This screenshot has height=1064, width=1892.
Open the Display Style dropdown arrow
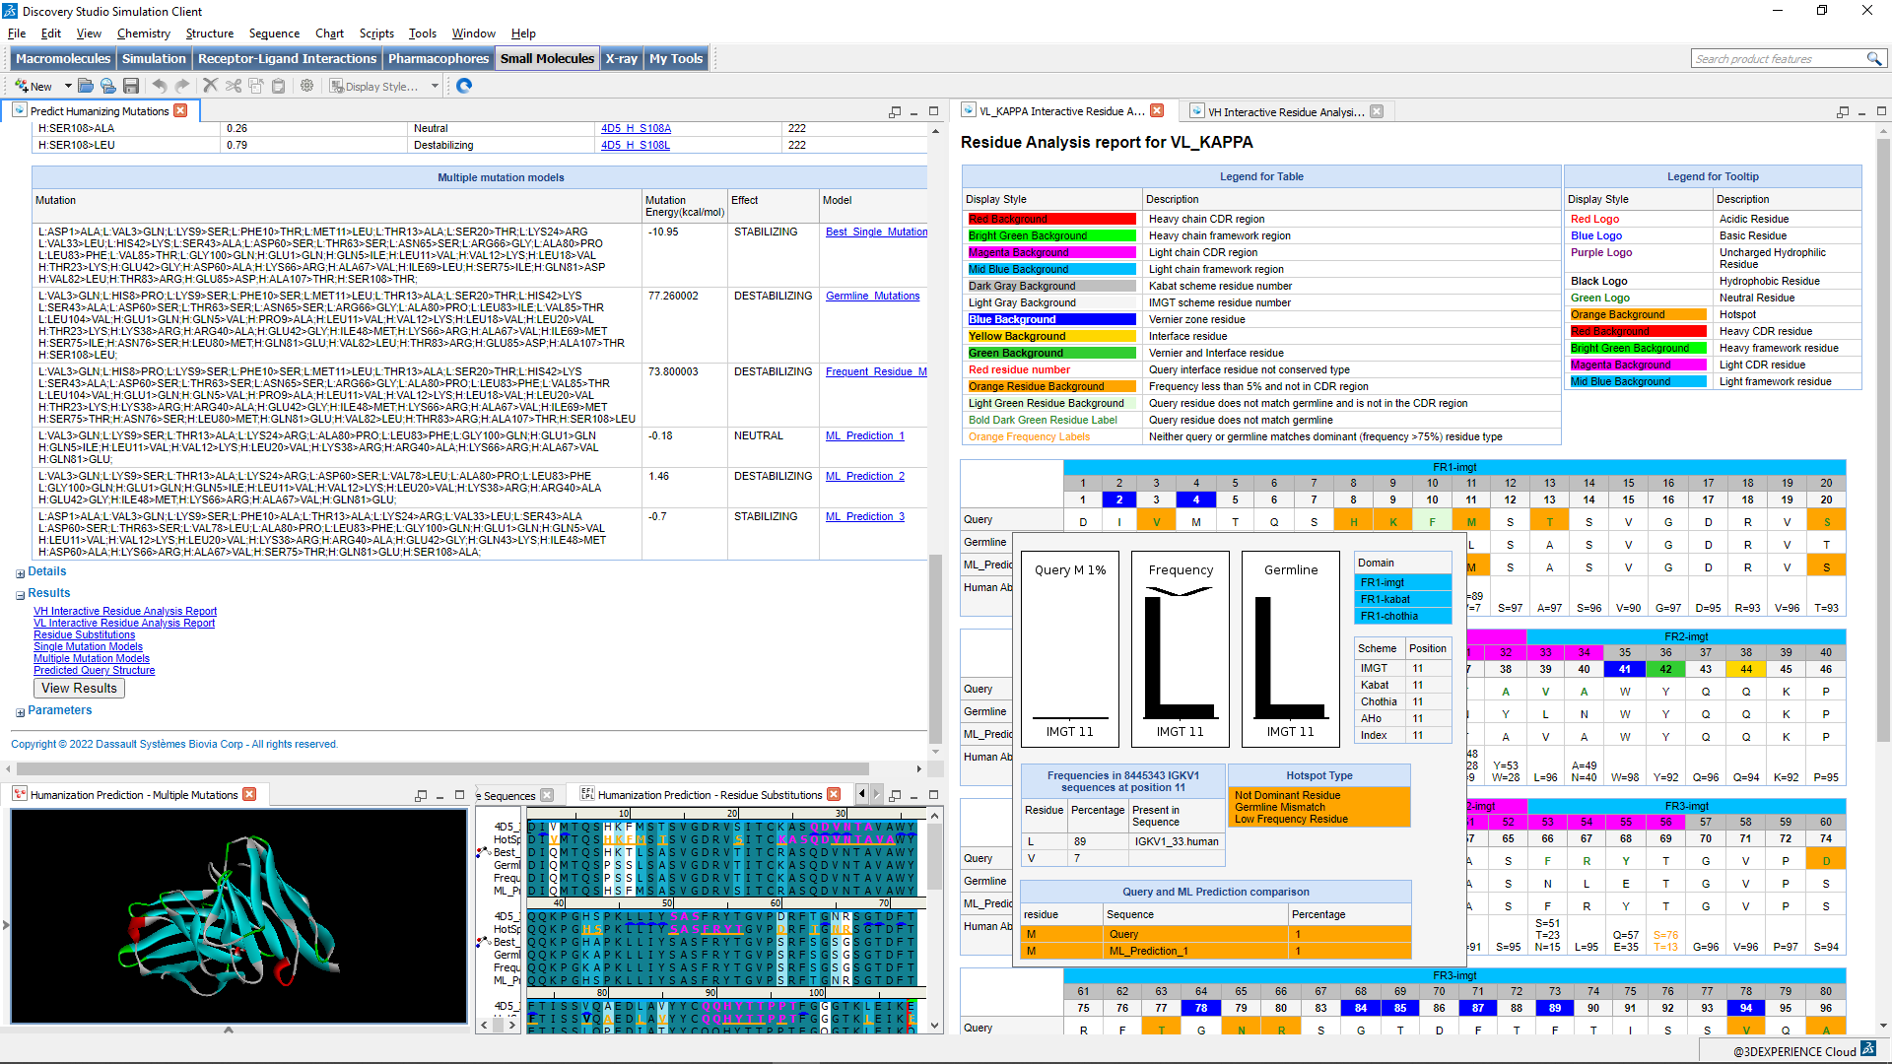coord(435,87)
